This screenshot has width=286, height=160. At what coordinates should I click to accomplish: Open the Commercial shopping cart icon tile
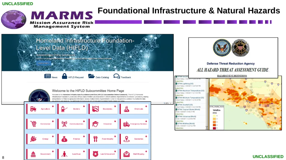pos(41,124)
